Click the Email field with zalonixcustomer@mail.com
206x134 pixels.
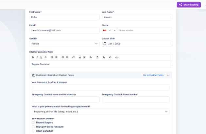click(x=64, y=30)
